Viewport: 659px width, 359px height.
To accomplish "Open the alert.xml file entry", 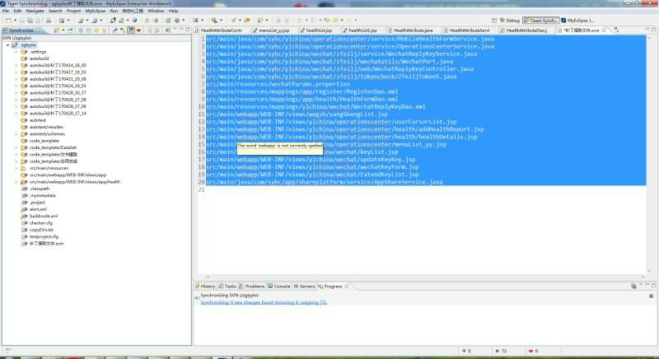I will point(38,209).
